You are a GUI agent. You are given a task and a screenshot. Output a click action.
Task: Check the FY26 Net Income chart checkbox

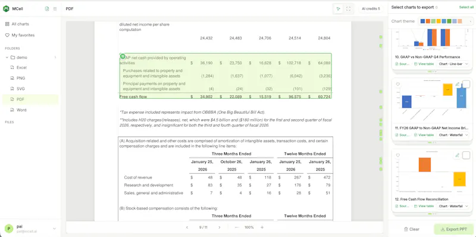[466, 84]
